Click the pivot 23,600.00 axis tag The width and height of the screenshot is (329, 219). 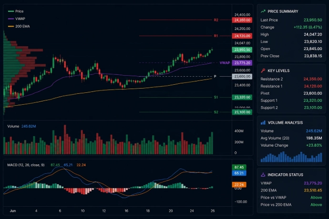[242, 77]
